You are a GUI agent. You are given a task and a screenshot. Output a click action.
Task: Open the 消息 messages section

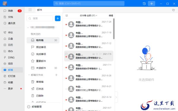click(12, 11)
